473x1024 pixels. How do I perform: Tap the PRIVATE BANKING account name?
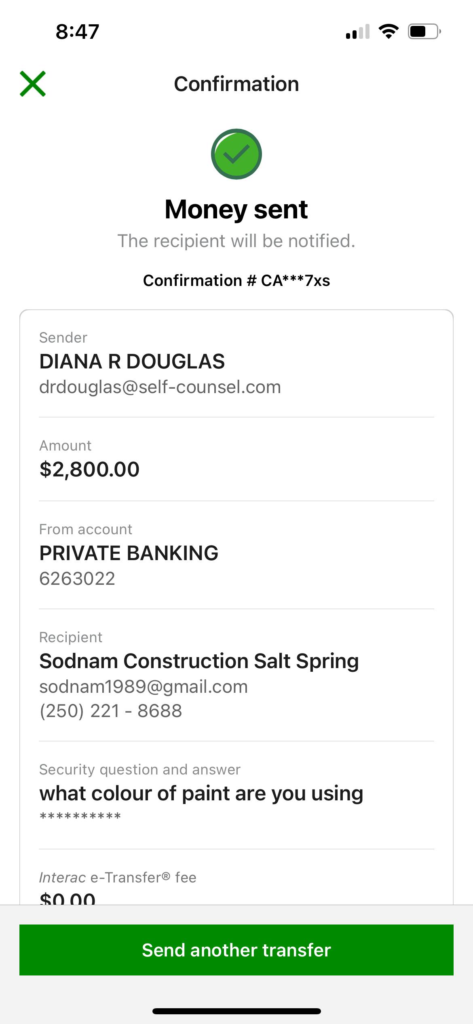(x=129, y=553)
